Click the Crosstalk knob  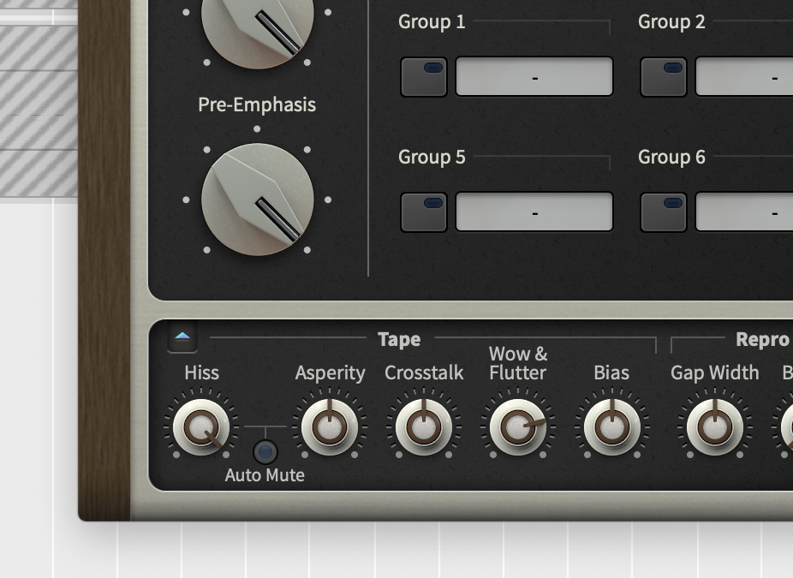tap(423, 426)
